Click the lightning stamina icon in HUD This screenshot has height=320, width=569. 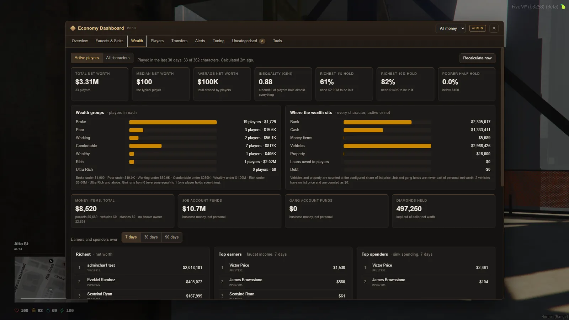coord(62,310)
